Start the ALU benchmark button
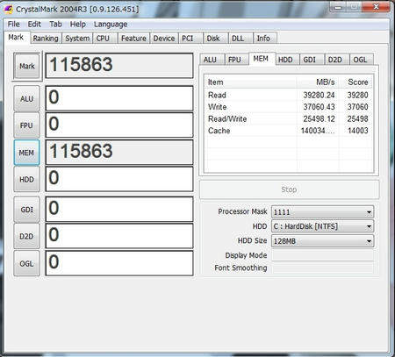The image size is (395, 357). (x=26, y=98)
